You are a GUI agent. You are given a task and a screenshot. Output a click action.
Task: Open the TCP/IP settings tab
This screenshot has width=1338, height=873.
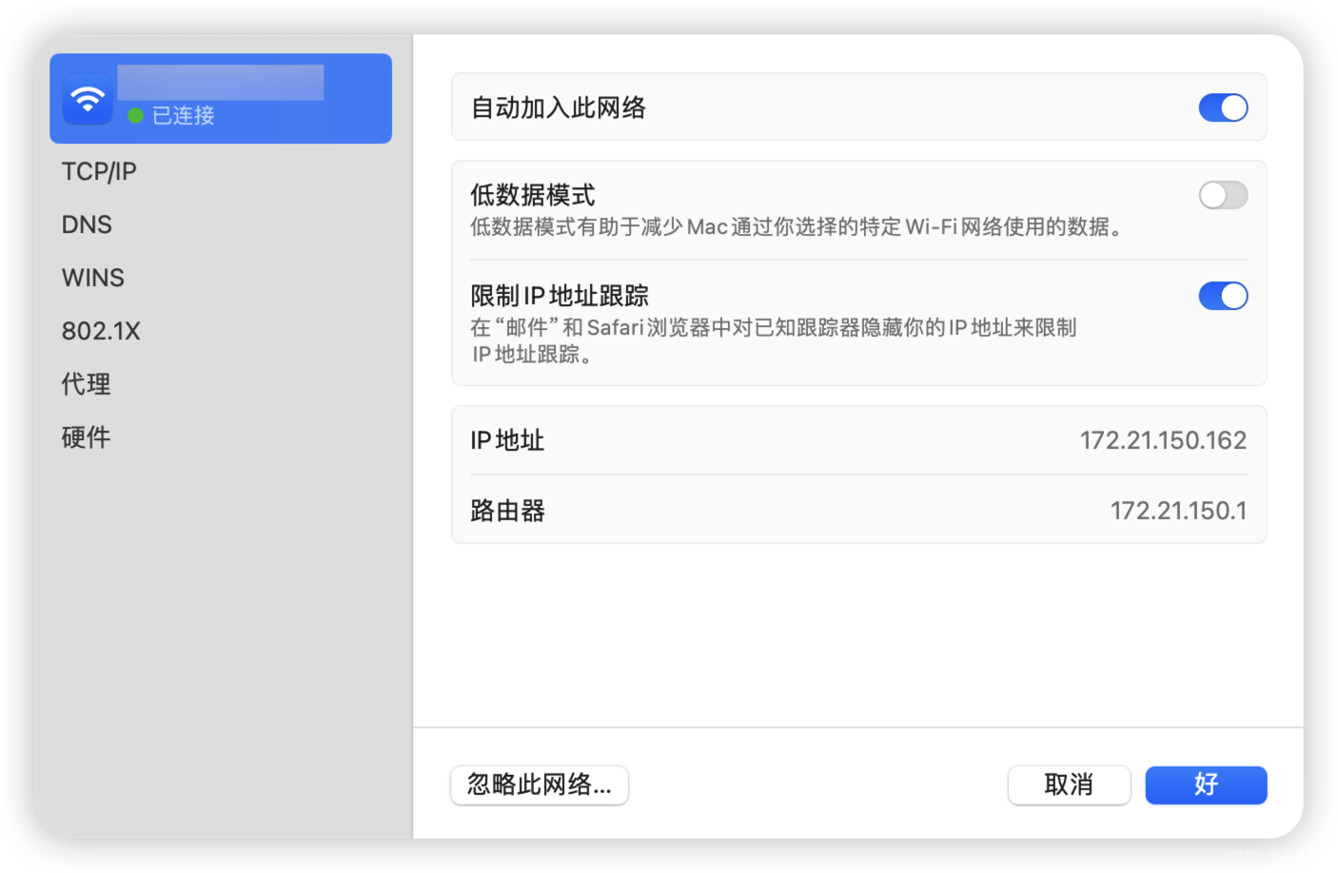[x=99, y=171]
